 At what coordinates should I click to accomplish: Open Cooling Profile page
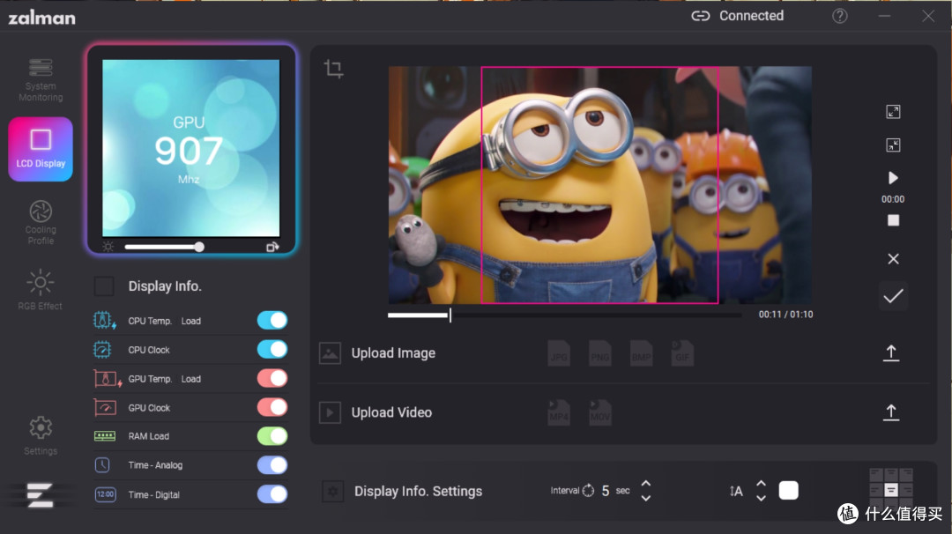40,223
